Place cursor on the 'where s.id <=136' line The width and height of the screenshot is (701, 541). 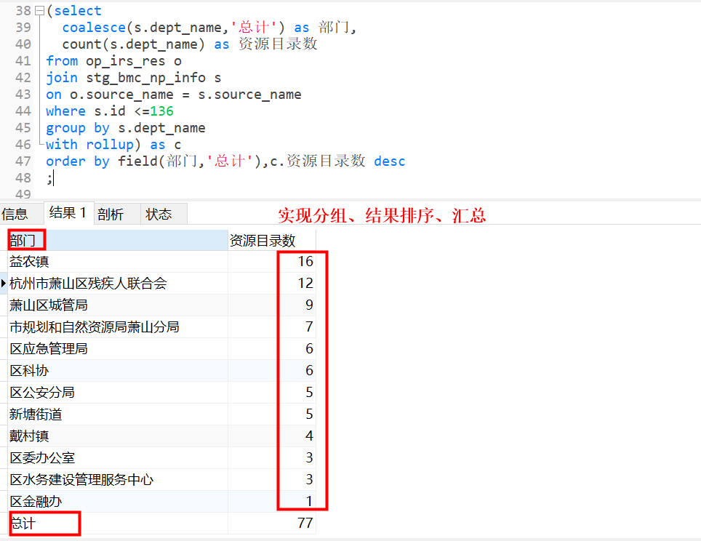click(110, 111)
